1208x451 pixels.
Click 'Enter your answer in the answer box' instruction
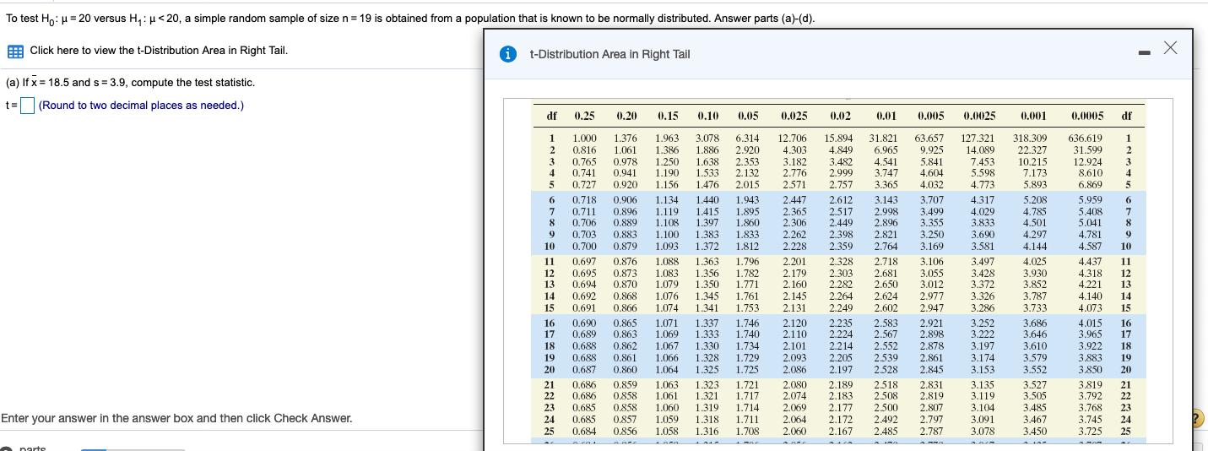point(176,418)
